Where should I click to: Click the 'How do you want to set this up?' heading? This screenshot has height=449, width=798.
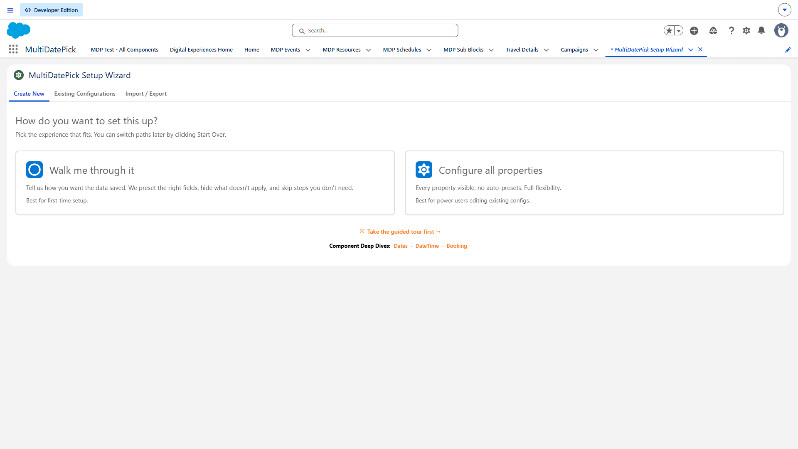[x=86, y=121]
